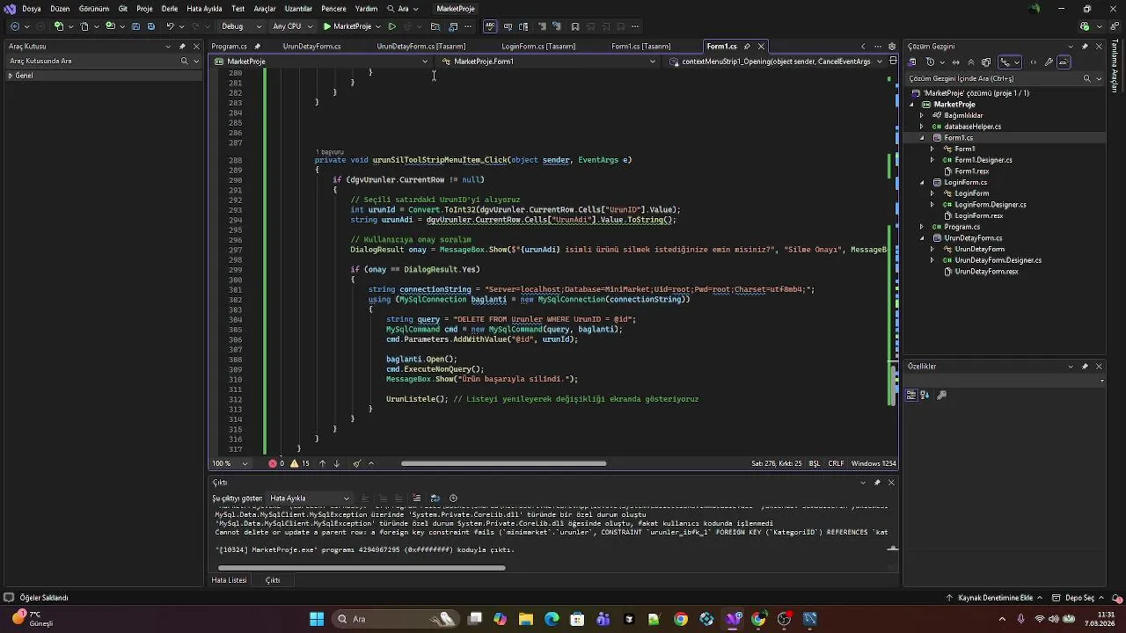Screen dimensions: 1126x633
Task: Open the 100 % zoom dropdown
Action: [x=230, y=463]
